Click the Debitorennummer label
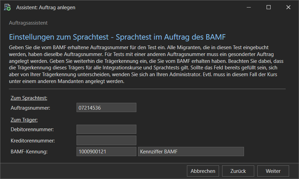Screen dimensions: 299x179 (x=32, y=129)
